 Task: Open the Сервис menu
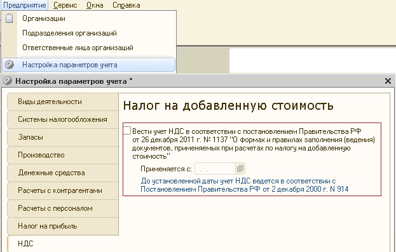pos(65,5)
